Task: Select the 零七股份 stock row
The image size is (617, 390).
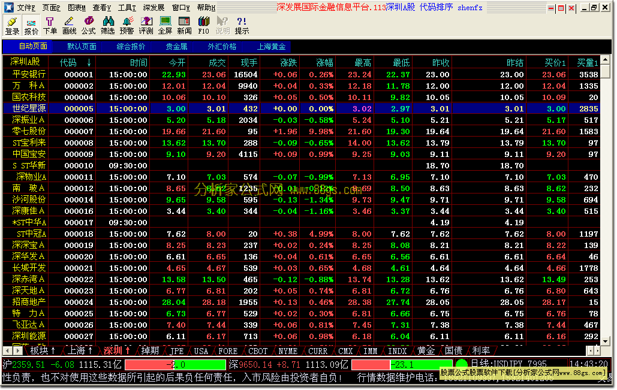Action: pyautogui.click(x=302, y=131)
